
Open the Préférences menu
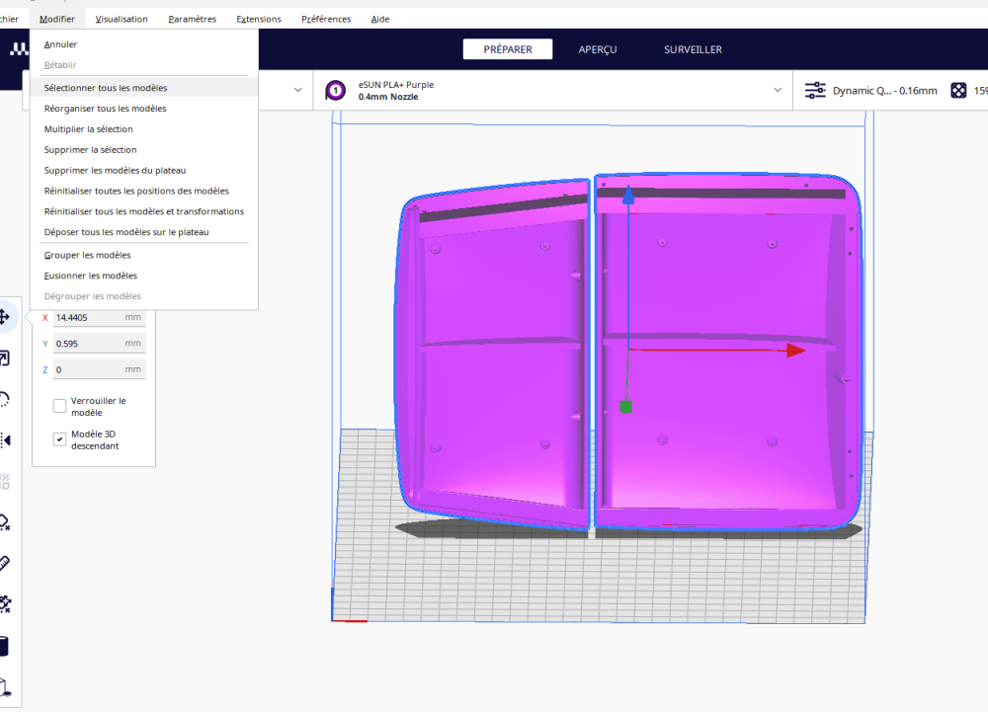click(x=326, y=19)
